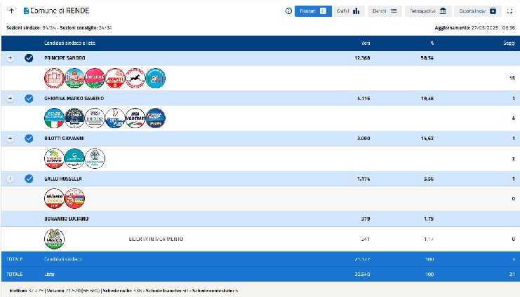Click candidate name PRINCIPE SANDRO
The image size is (520, 297).
[65, 58]
